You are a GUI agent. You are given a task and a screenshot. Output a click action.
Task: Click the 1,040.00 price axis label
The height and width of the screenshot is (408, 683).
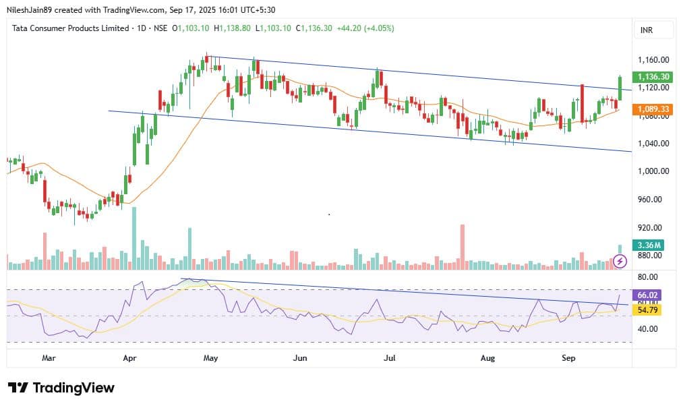pyautogui.click(x=653, y=144)
